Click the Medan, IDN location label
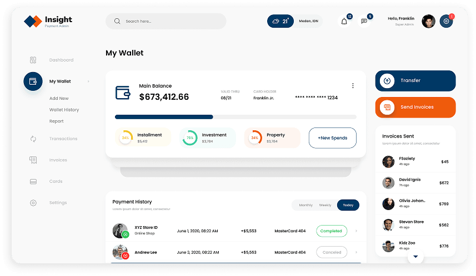Screen dimensions: 476x276 click(308, 21)
